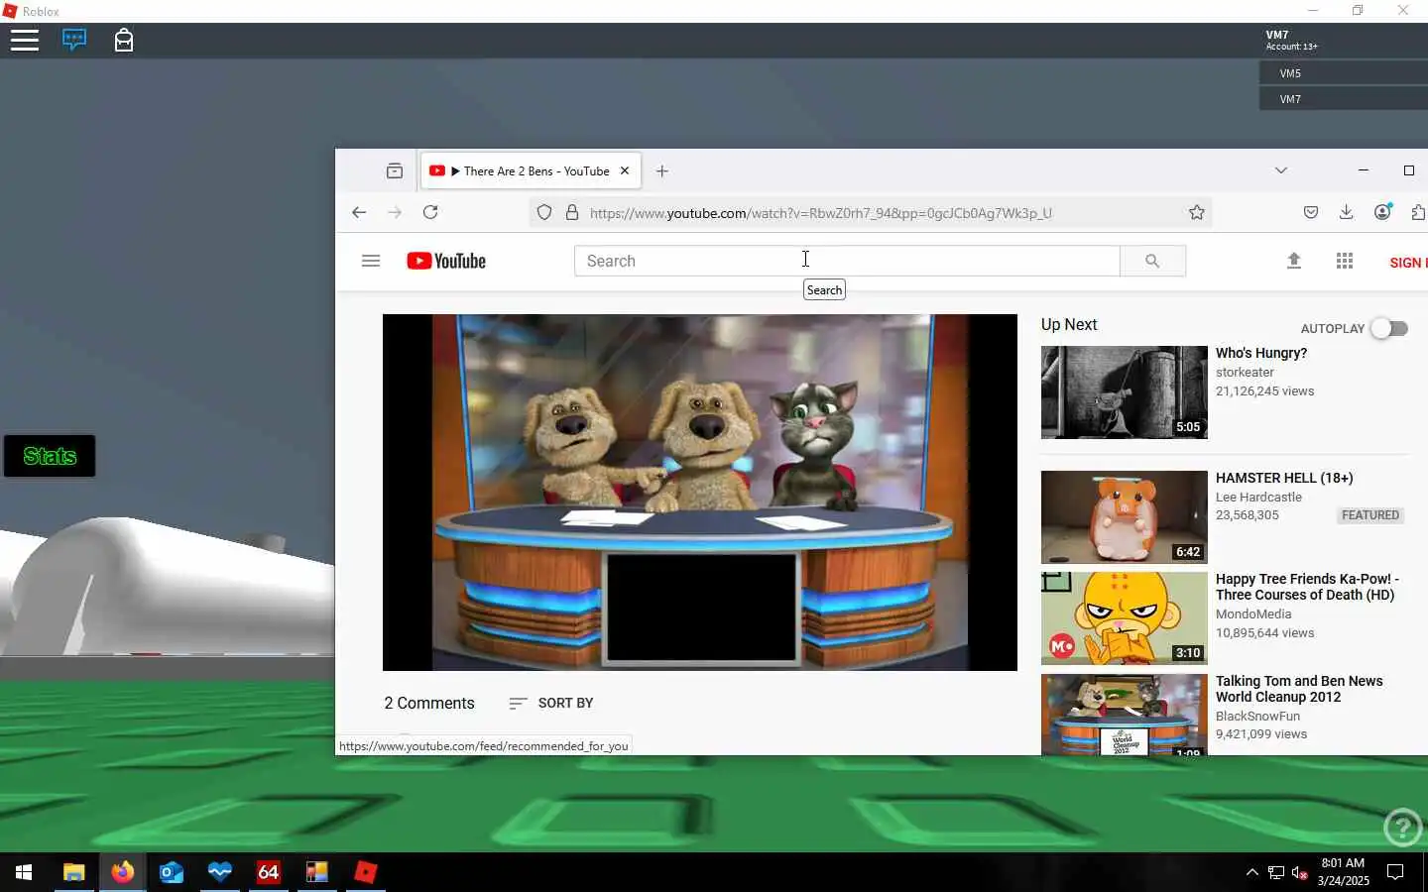Open the Roblox taskbar icon
This screenshot has width=1428, height=892.
pos(365,872)
